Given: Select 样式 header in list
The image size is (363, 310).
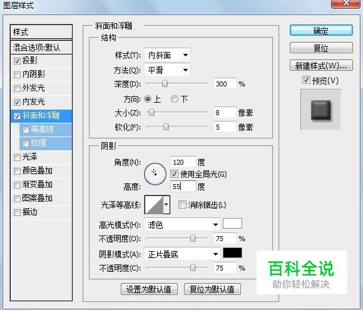Looking at the screenshot, I should pyautogui.click(x=41, y=32).
